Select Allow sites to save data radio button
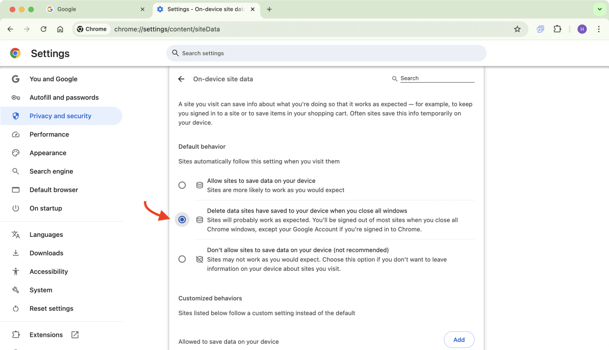Image resolution: width=609 pixels, height=350 pixels. 182,185
